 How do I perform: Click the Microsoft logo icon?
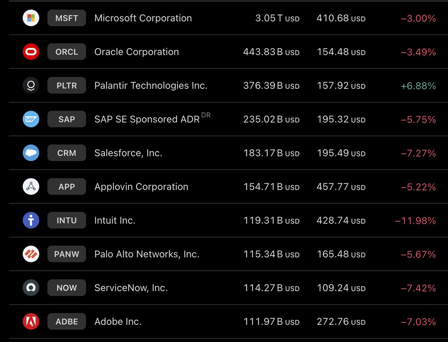tap(31, 18)
